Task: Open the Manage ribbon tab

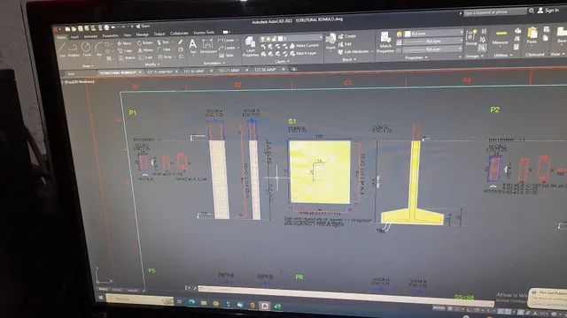Action: [142, 34]
